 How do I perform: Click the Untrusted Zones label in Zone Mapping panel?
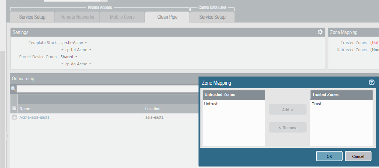[352, 50]
